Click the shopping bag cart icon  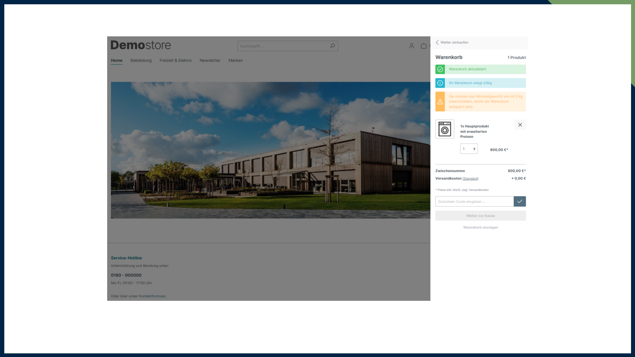click(x=424, y=46)
